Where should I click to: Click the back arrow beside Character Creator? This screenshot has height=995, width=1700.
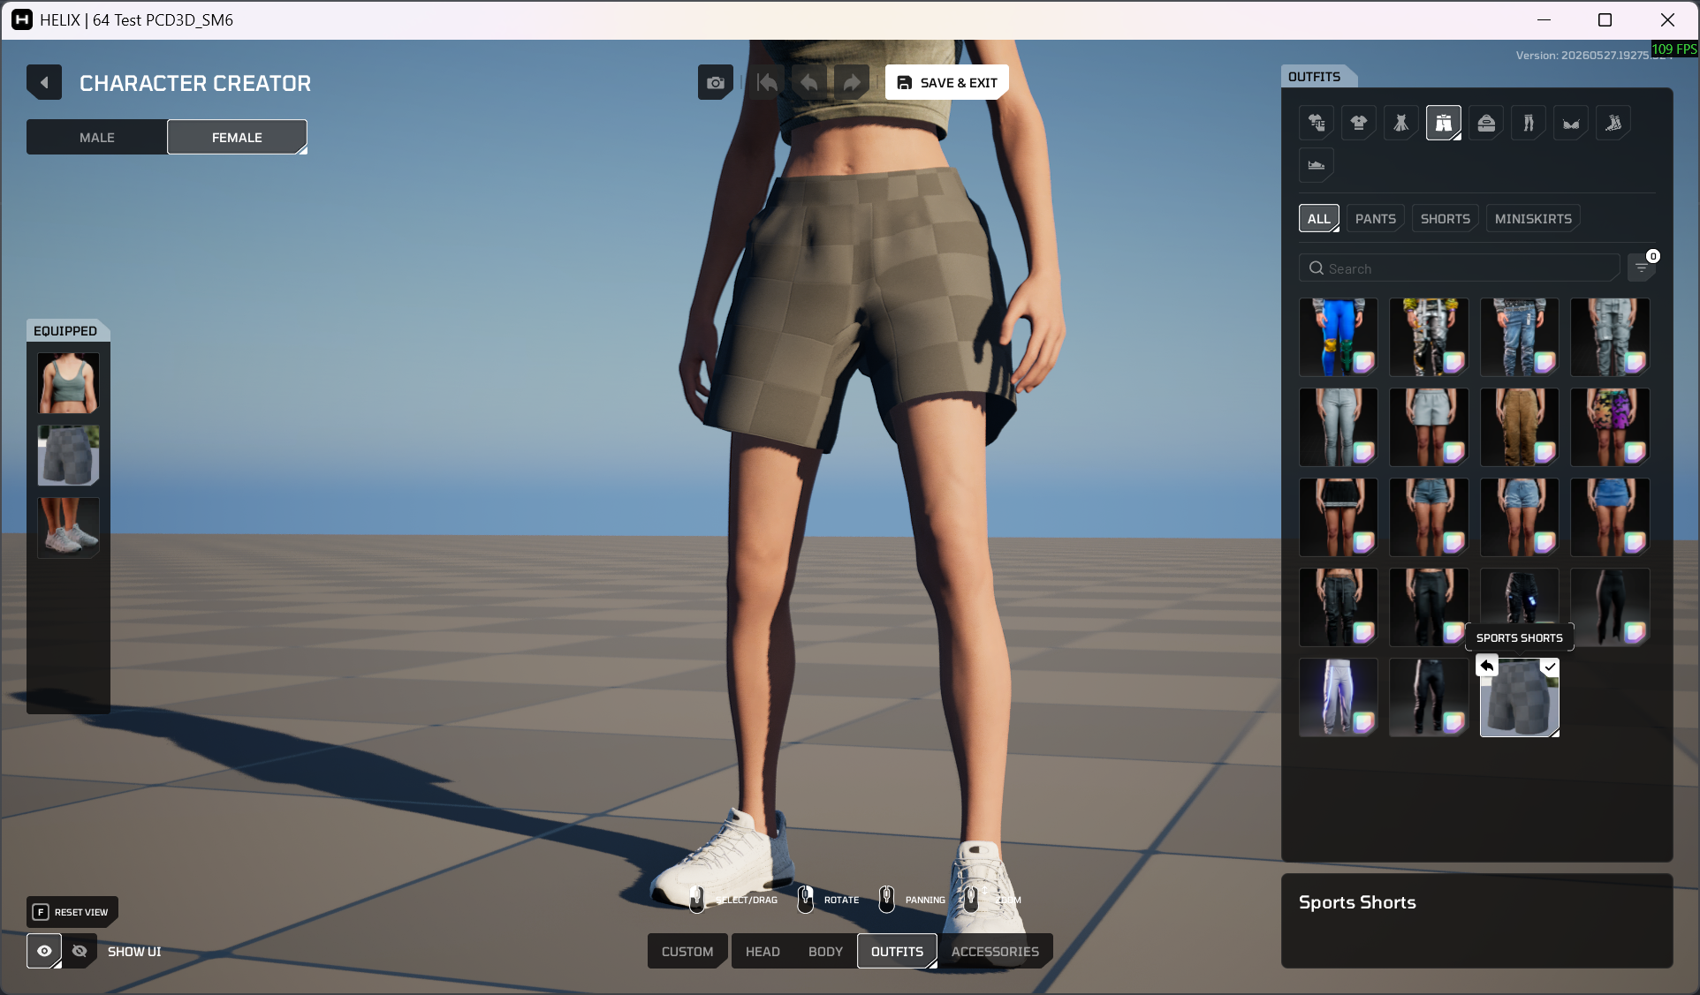[43, 83]
